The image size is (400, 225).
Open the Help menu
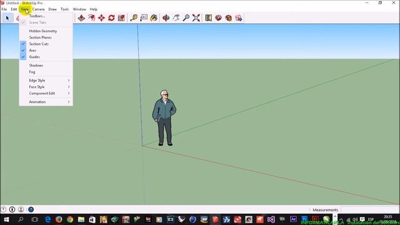(94, 9)
